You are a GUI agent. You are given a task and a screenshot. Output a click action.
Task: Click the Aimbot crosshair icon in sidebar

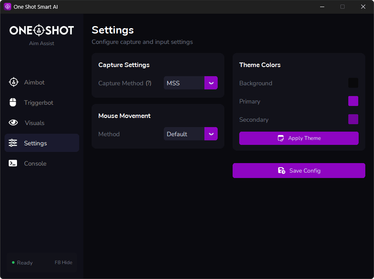[x=14, y=82]
